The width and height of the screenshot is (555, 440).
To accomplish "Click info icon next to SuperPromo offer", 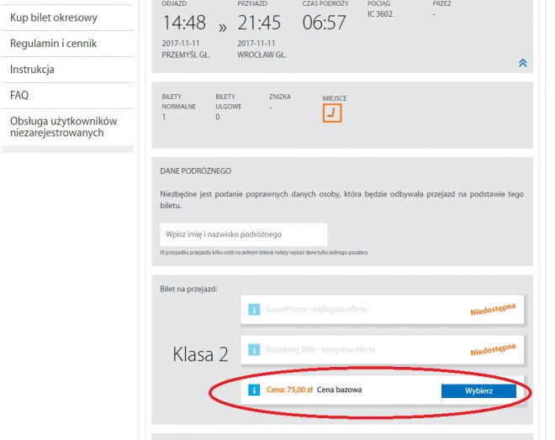I will (253, 310).
